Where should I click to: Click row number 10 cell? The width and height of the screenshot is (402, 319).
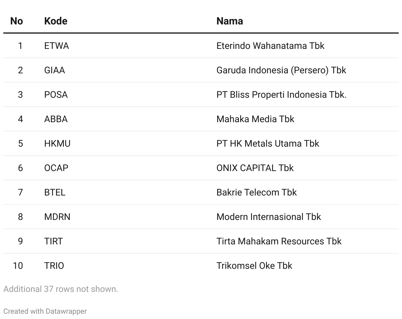18,266
